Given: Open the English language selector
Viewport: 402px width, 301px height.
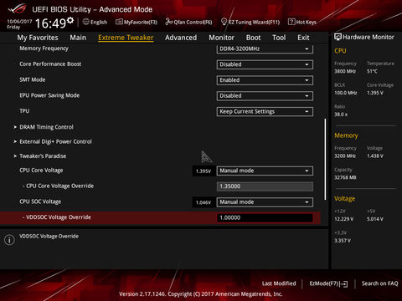Looking at the screenshot, I should click(x=95, y=22).
